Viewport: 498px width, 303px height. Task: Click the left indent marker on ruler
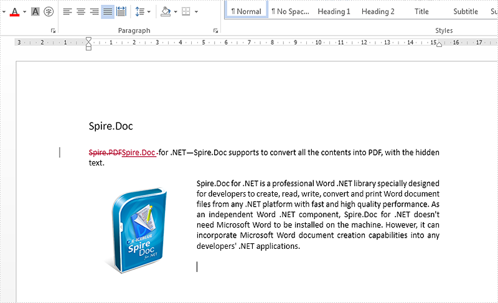click(88, 47)
